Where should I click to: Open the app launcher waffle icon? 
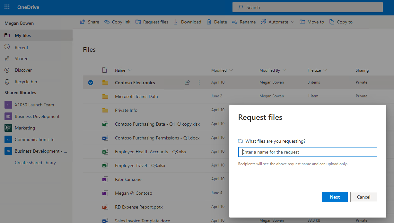pos(7,7)
